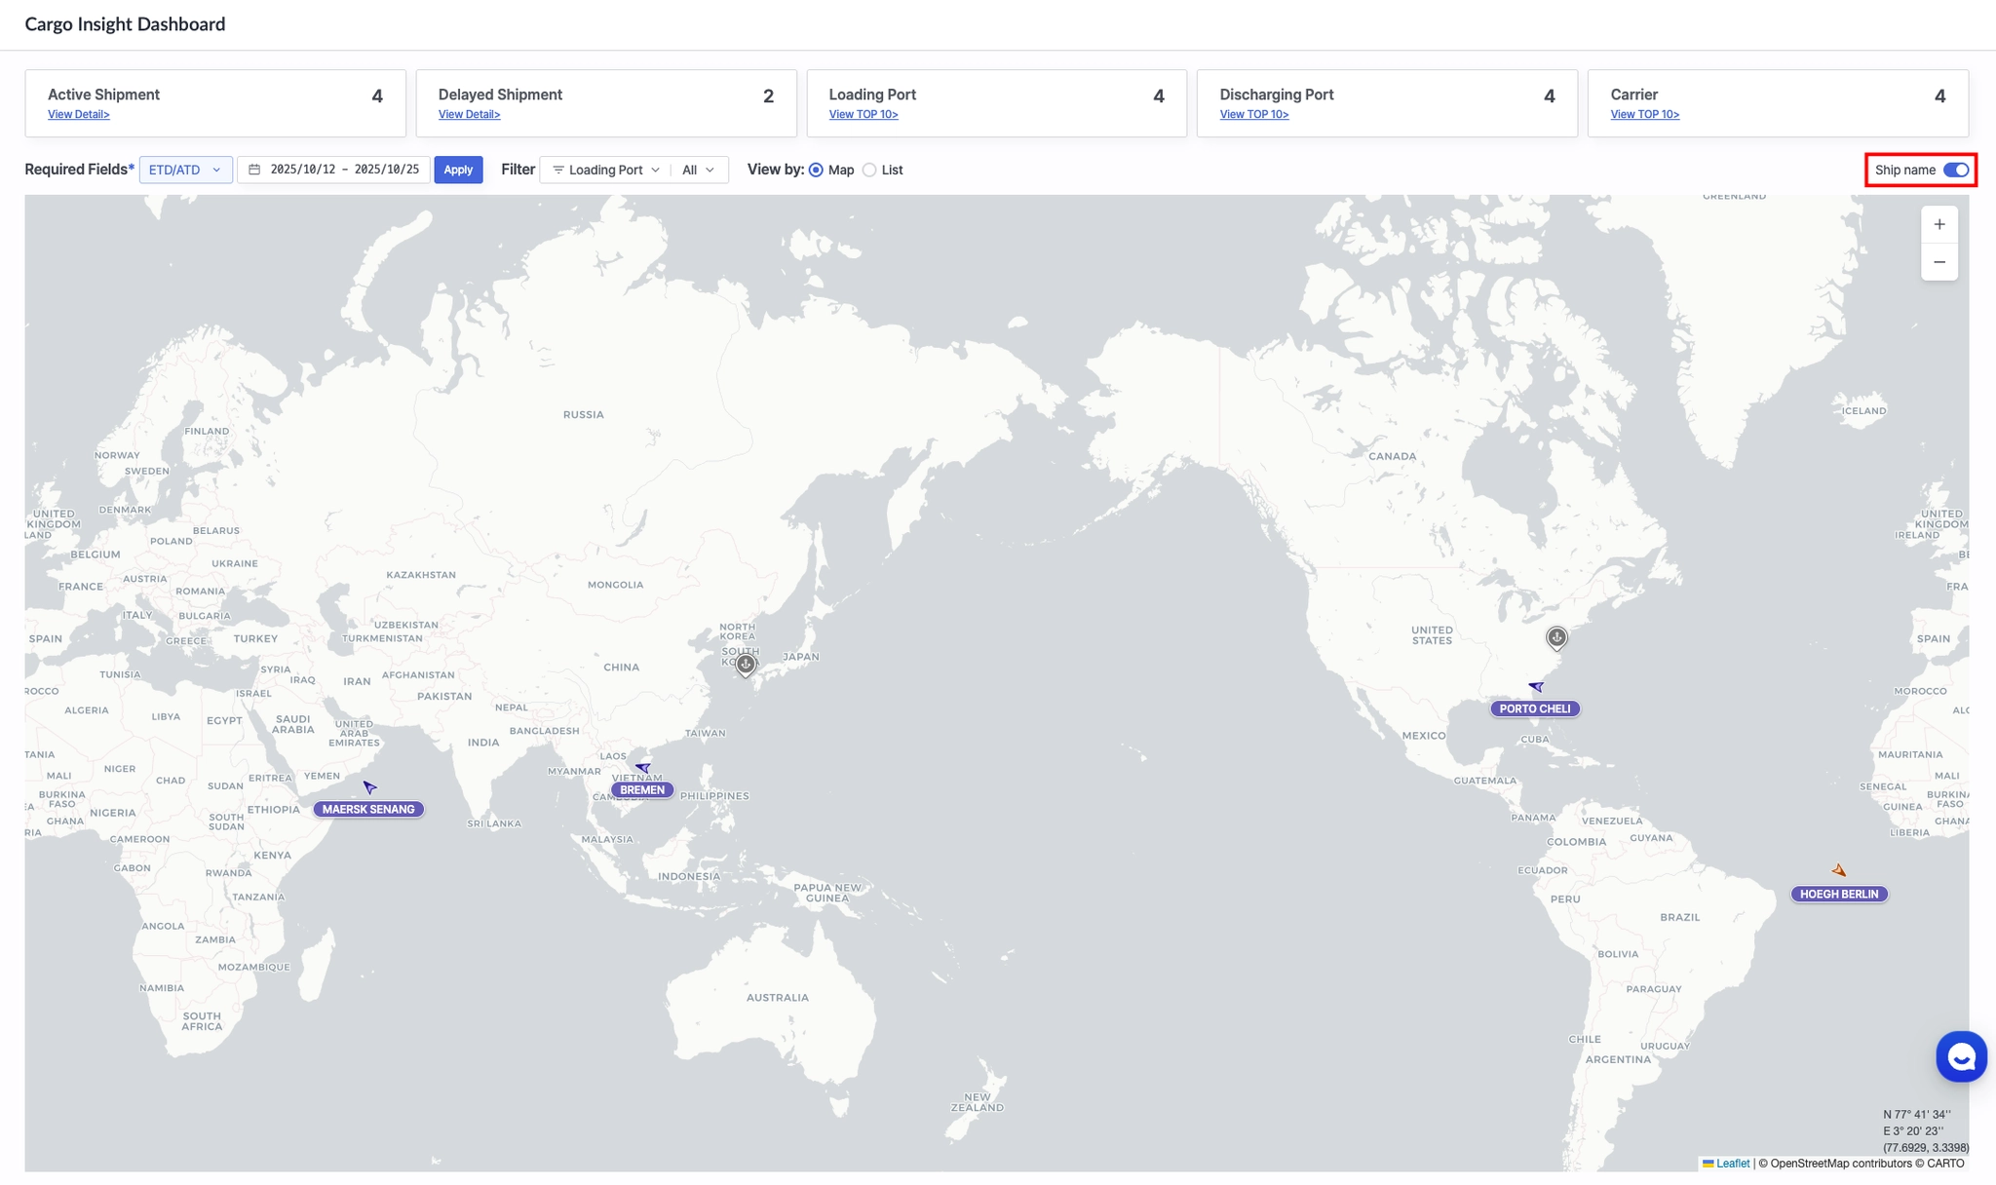The image size is (1996, 1185).
Task: Zoom out the map with minus button
Action: [1938, 262]
